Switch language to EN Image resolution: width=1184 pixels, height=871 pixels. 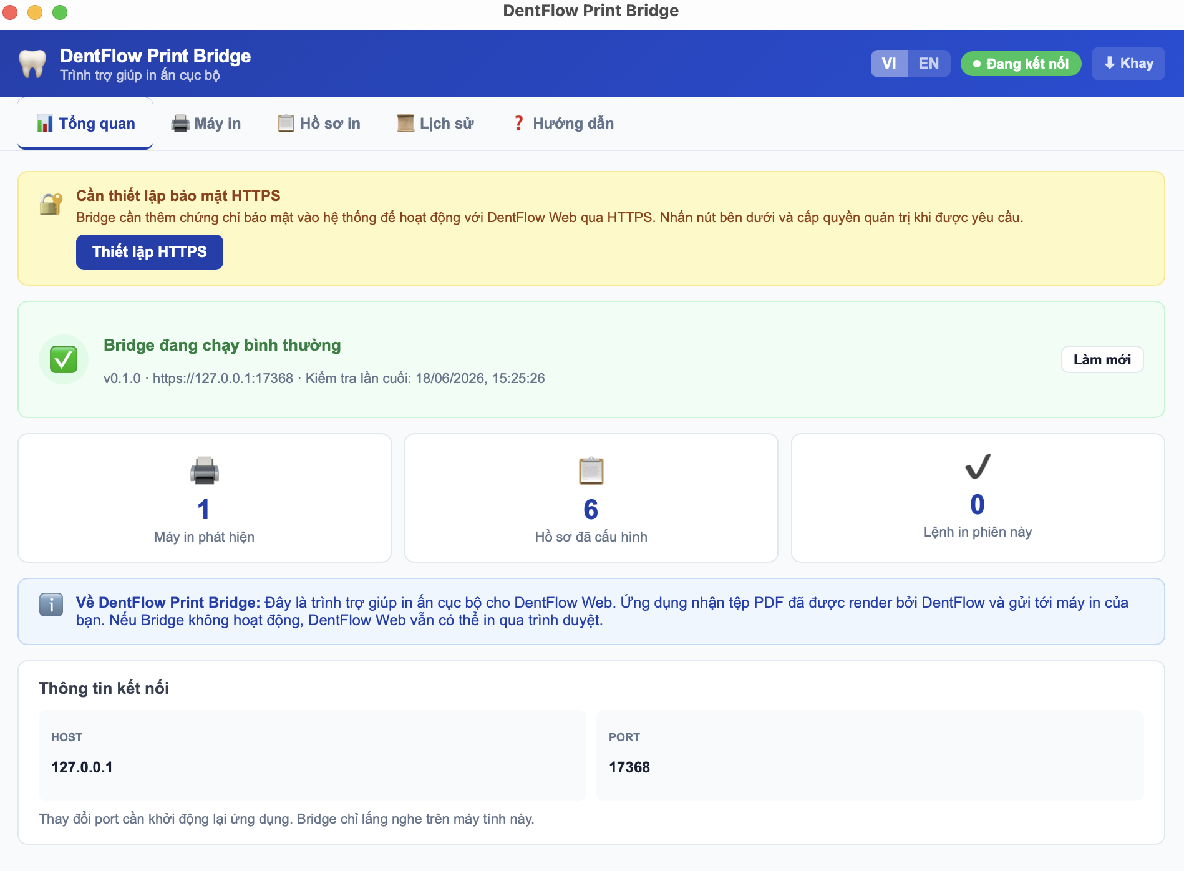(x=929, y=64)
